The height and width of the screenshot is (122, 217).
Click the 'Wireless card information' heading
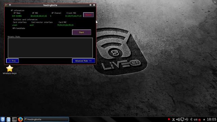tap(25, 20)
